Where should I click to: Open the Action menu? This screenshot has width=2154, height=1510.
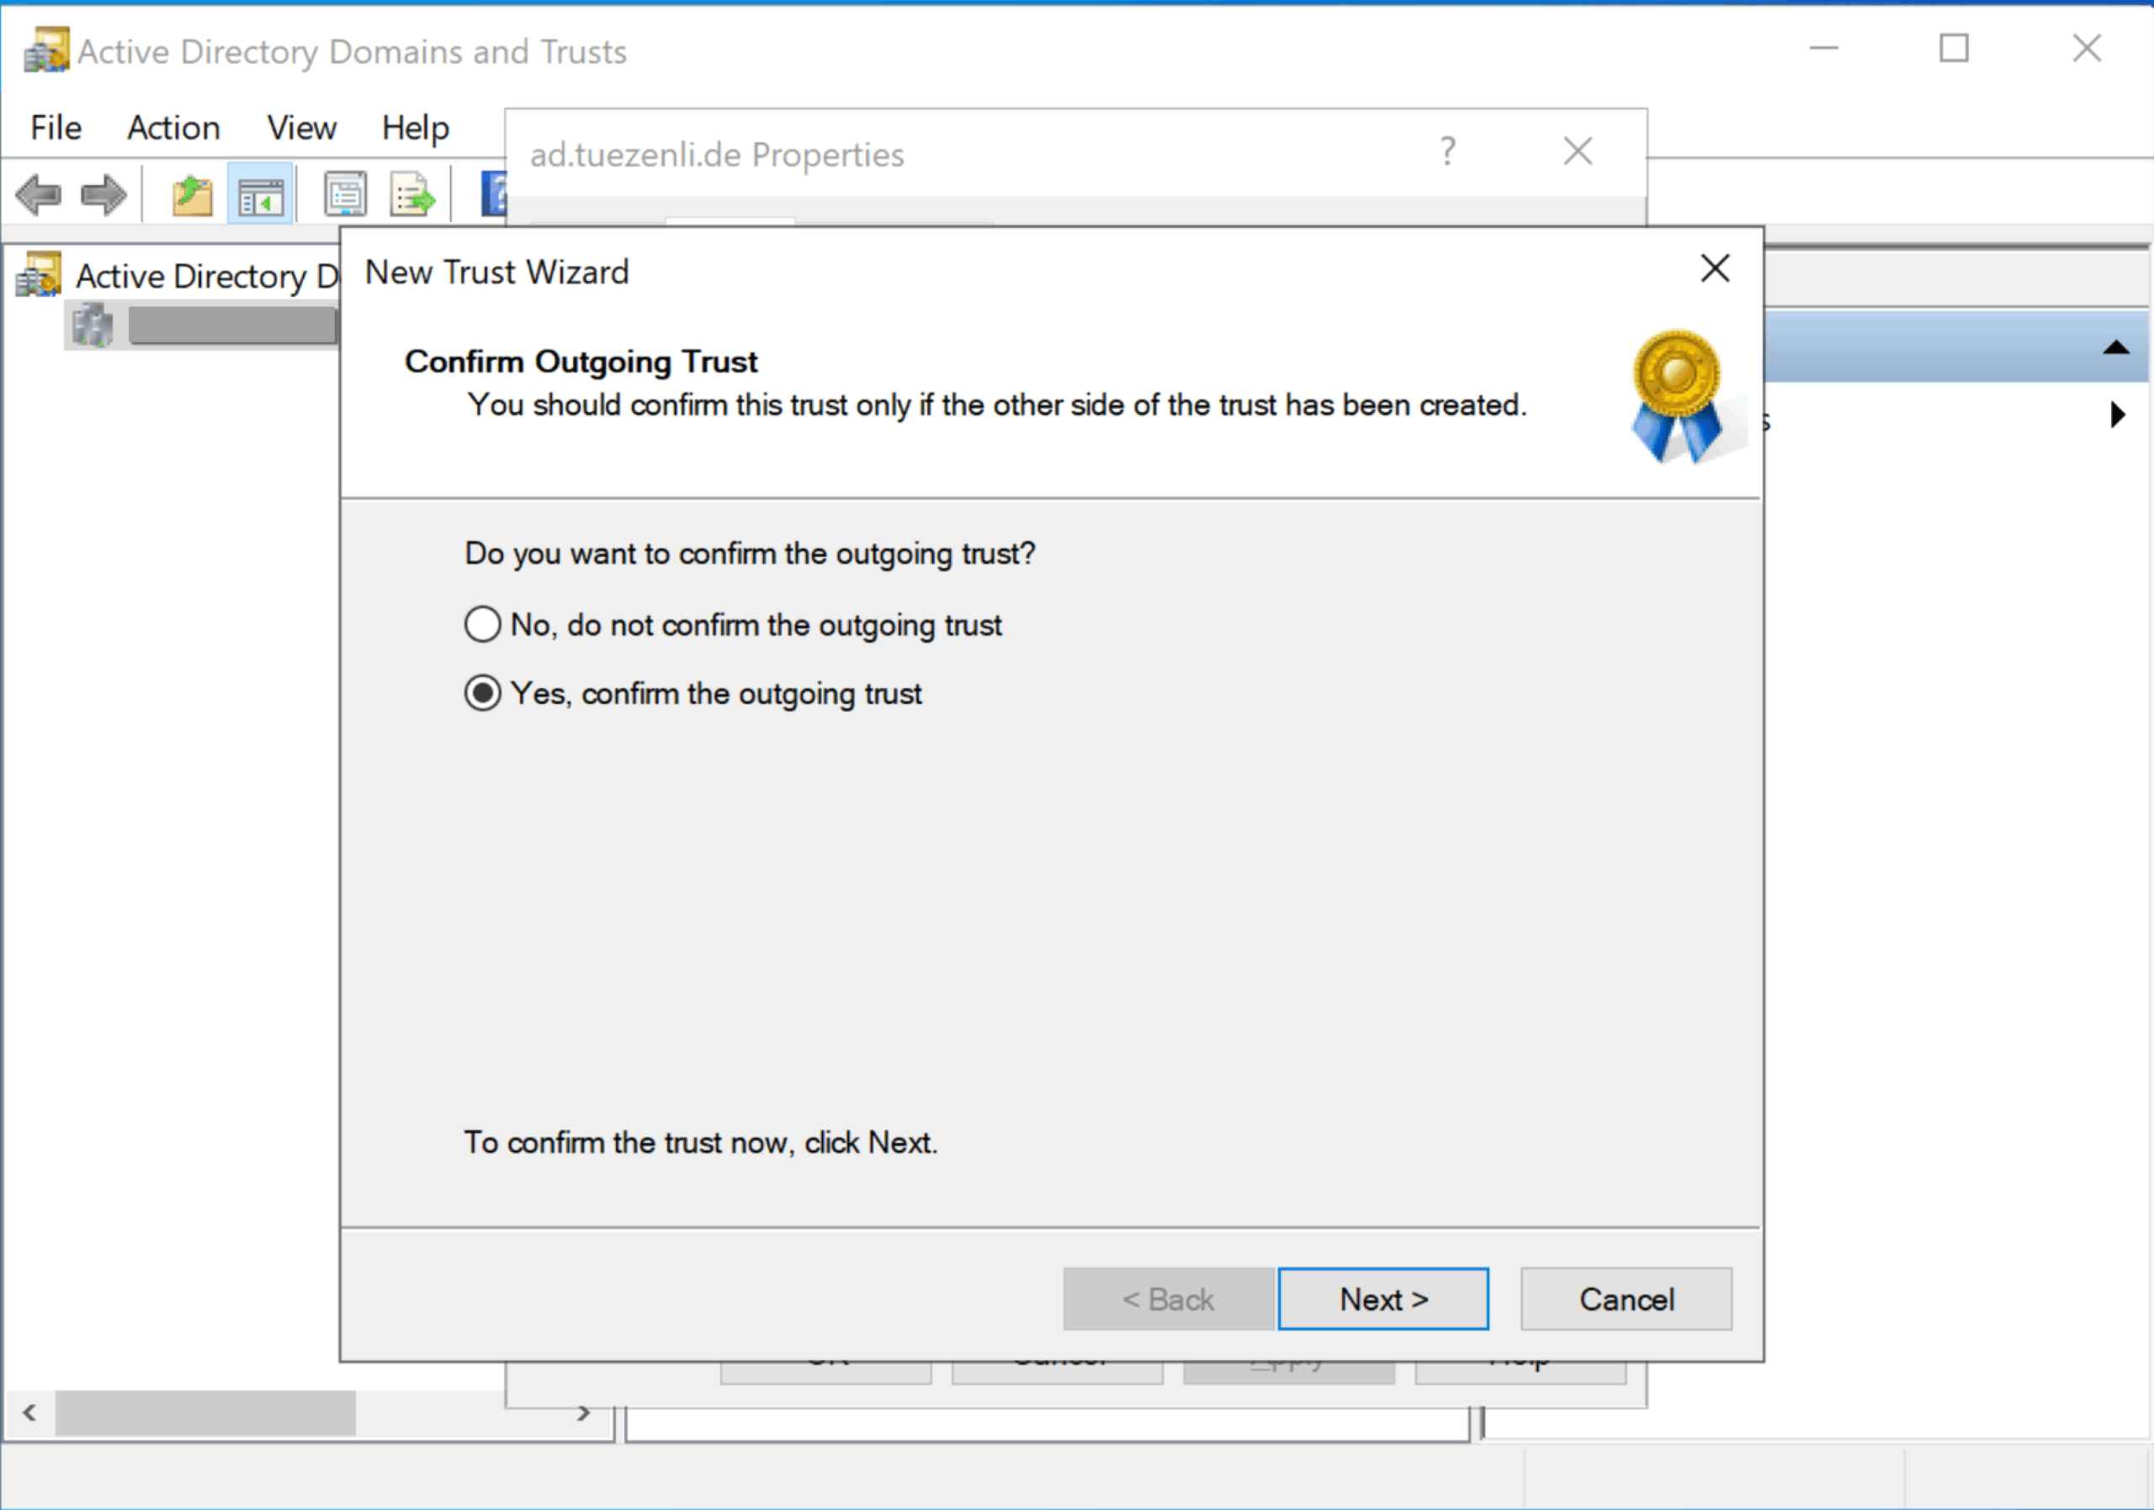(x=173, y=128)
